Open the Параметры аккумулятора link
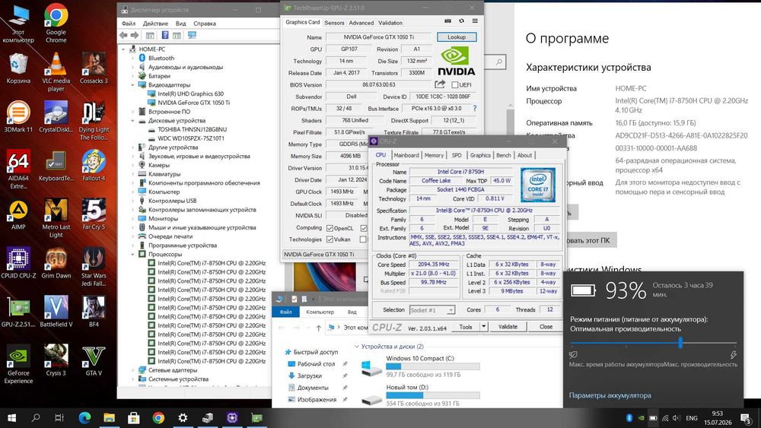This screenshot has height=428, width=761. [x=610, y=395]
